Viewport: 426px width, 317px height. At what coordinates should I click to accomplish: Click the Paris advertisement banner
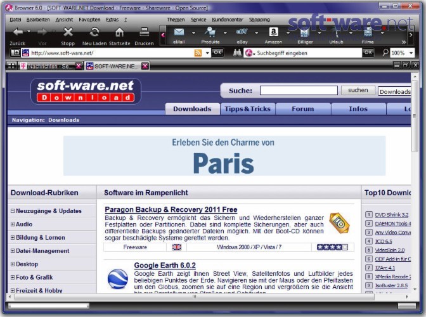(224, 156)
